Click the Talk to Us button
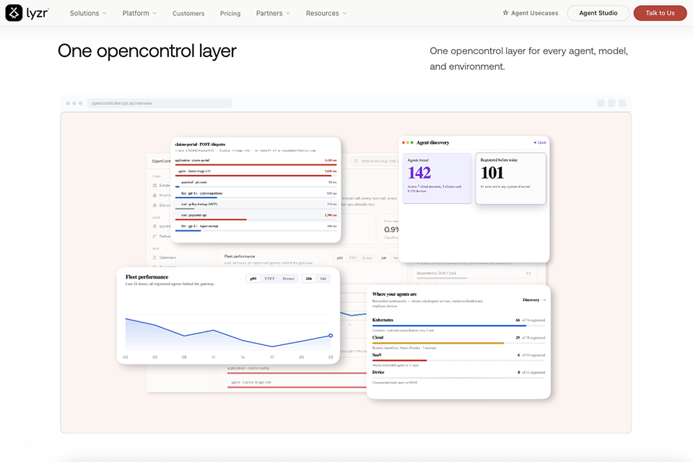Image resolution: width=693 pixels, height=462 pixels. (x=660, y=13)
